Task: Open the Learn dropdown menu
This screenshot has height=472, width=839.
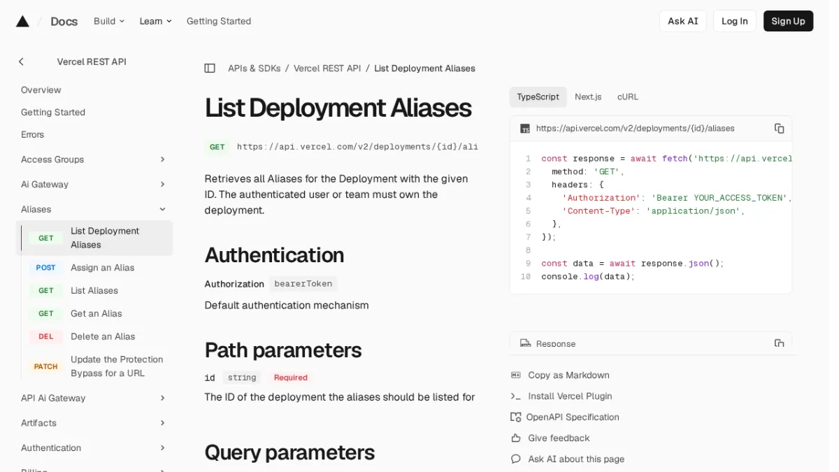Action: pos(155,21)
